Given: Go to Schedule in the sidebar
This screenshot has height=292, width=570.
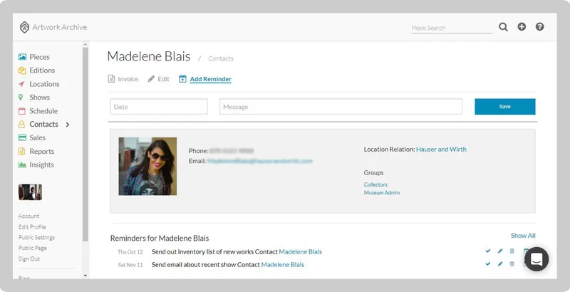Looking at the screenshot, I should (x=43, y=111).
